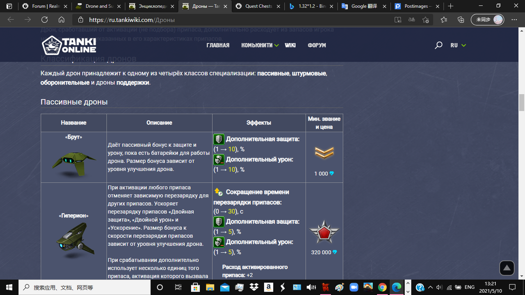Click the Название column header

point(74,123)
